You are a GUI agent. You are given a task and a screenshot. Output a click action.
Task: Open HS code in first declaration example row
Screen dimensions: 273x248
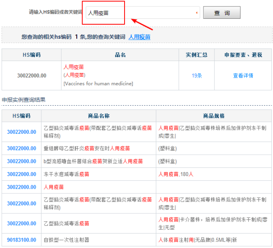(x=22, y=132)
